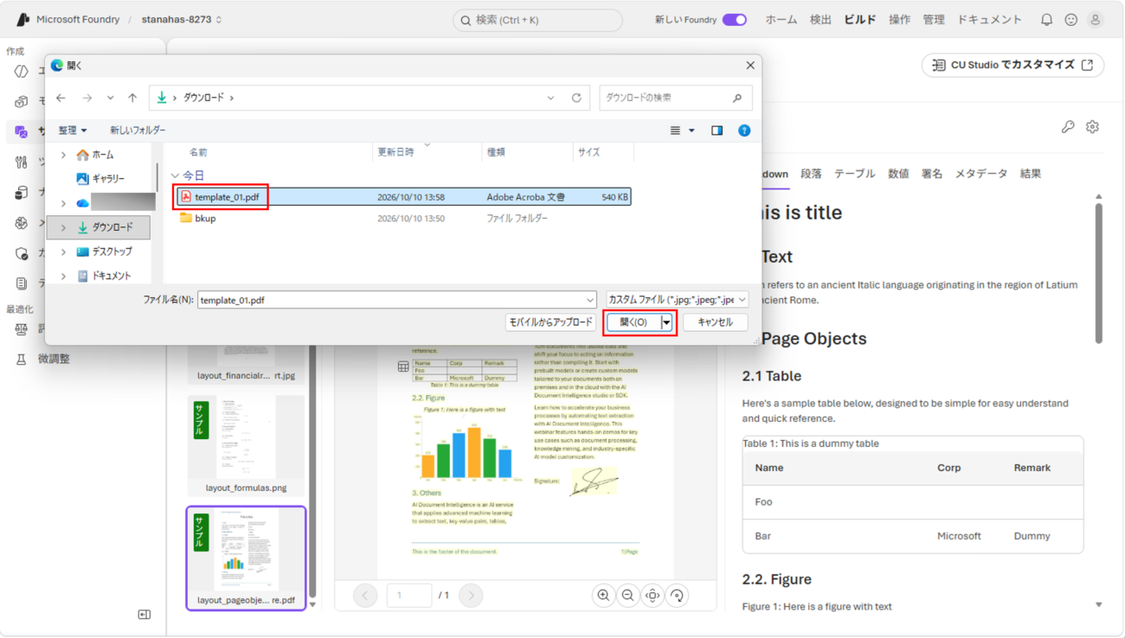1125x638 pixels.
Task: Zoom in on the document preview
Action: pos(603,595)
